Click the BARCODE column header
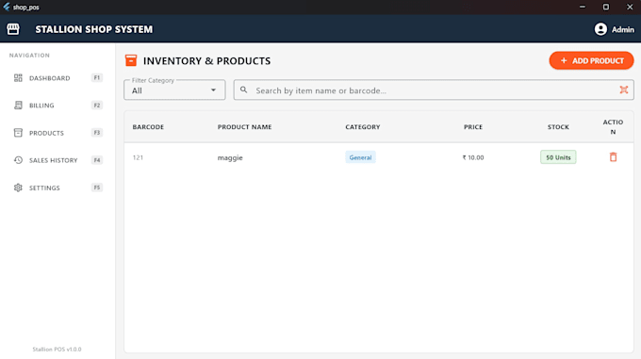The height and width of the screenshot is (359, 641). (148, 127)
